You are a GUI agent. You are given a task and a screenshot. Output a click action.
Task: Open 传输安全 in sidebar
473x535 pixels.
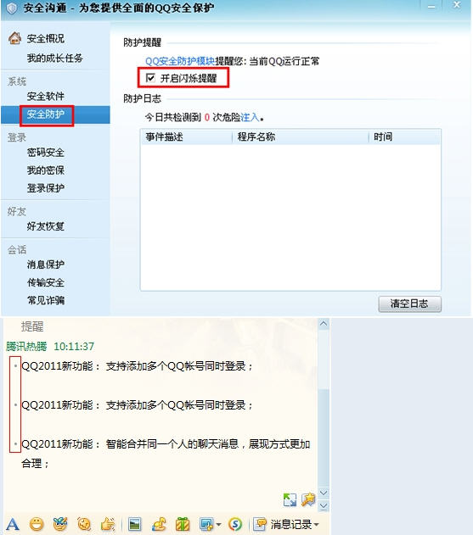(x=46, y=282)
